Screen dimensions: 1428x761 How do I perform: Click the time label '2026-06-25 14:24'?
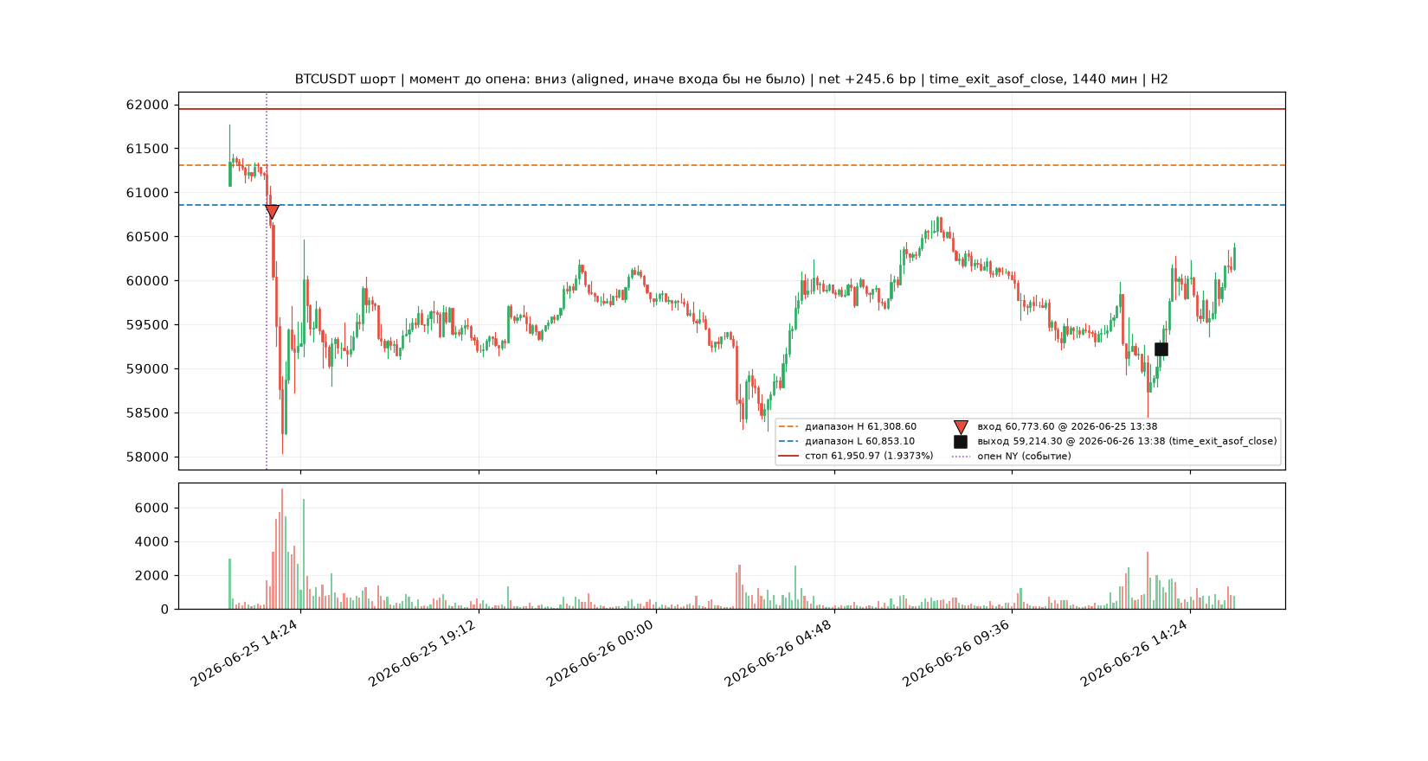coord(244,653)
